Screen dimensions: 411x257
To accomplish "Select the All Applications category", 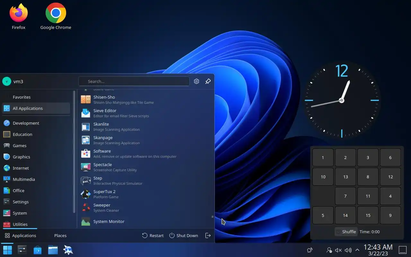I will 36,108.
